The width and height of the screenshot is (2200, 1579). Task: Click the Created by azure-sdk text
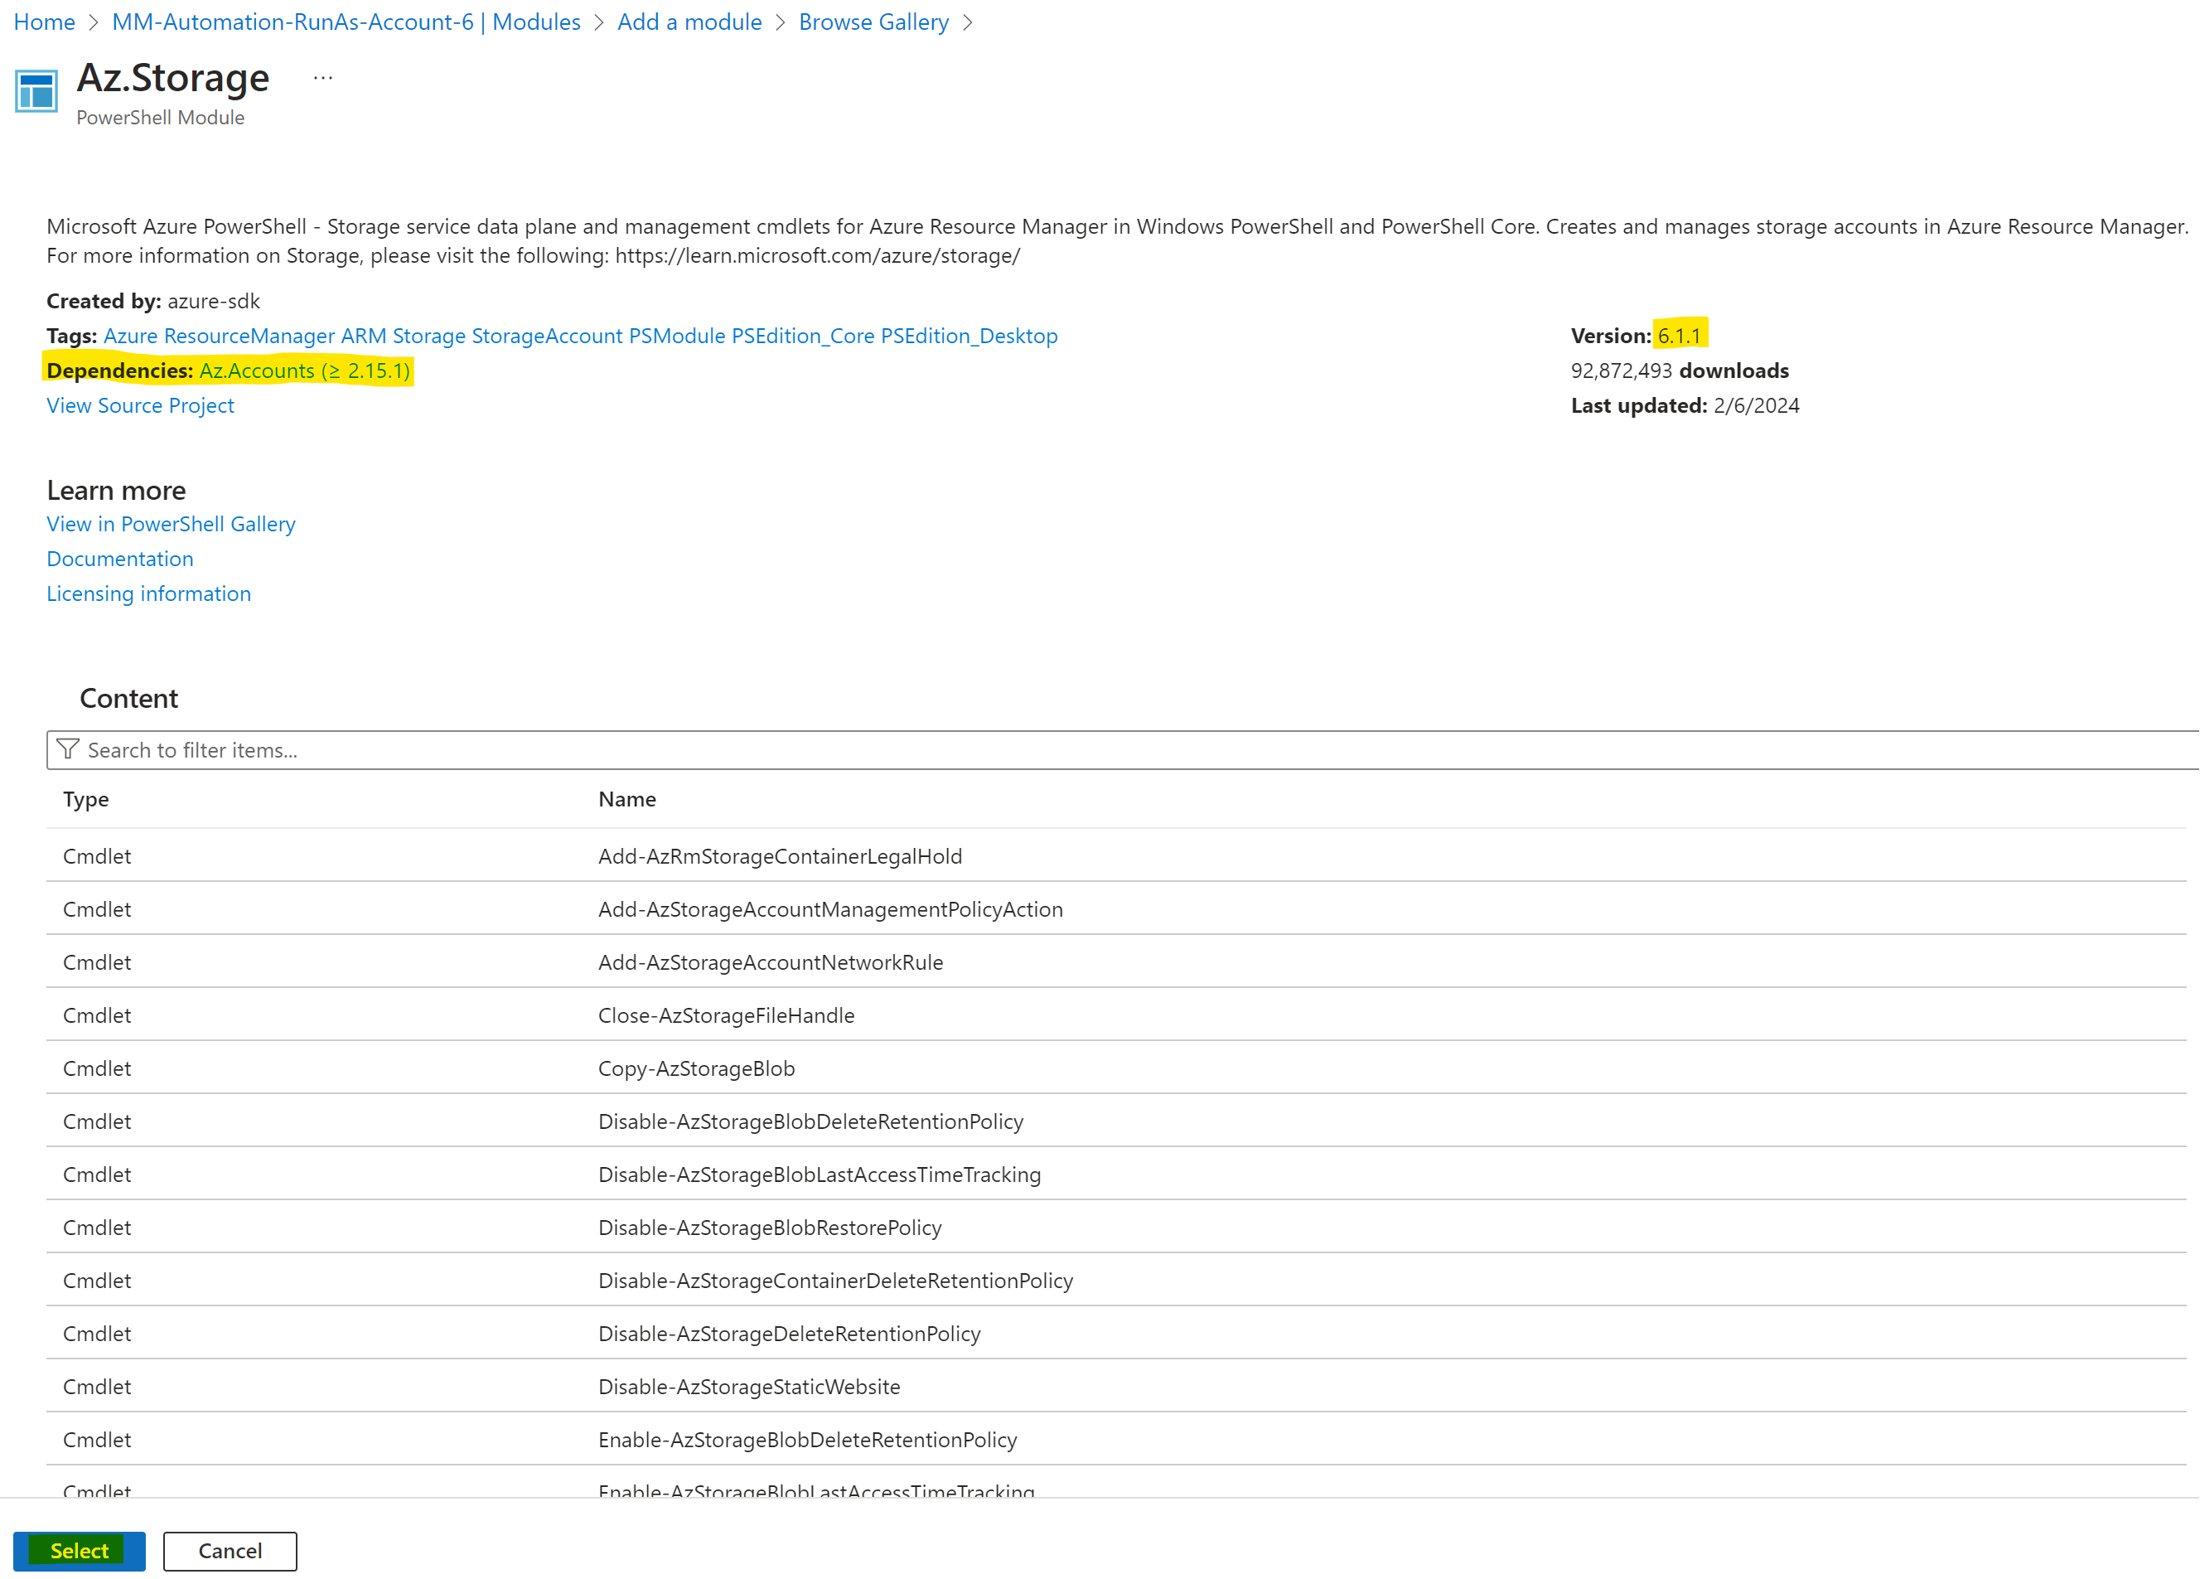(x=153, y=301)
